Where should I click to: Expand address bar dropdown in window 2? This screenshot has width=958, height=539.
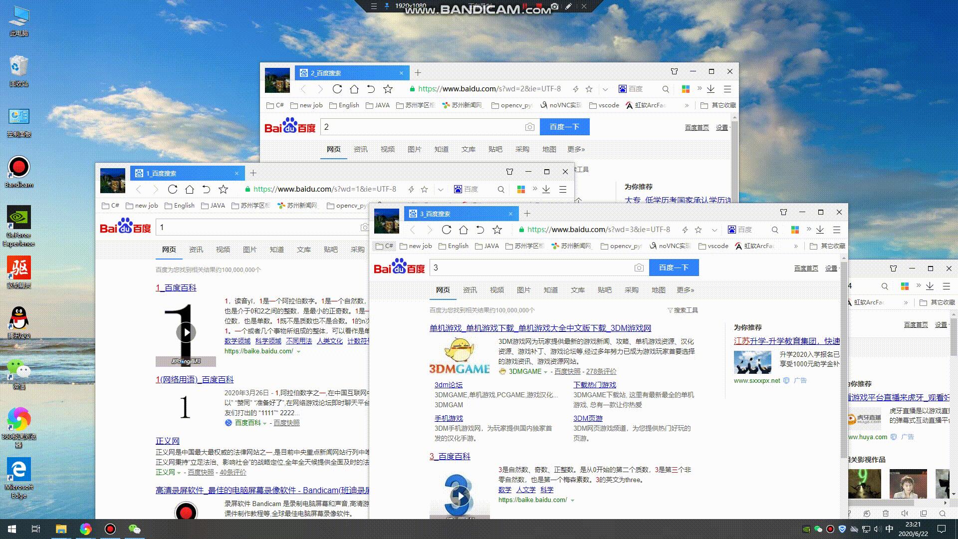click(x=605, y=89)
